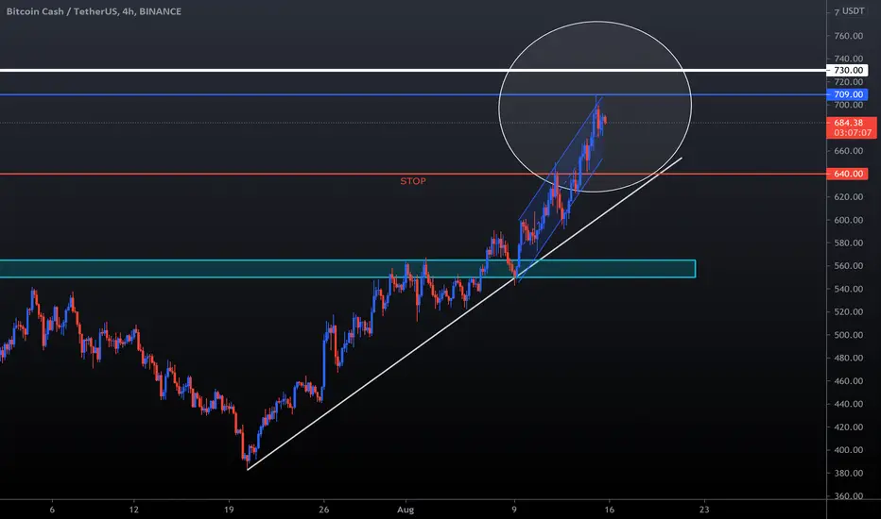Click the 440.00 price axis tick
Screen dimensions: 881x519
point(849,404)
